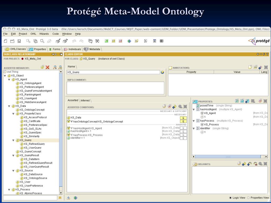
Task: Click the Properties panel horizontal scrollbar
Action: [228, 157]
